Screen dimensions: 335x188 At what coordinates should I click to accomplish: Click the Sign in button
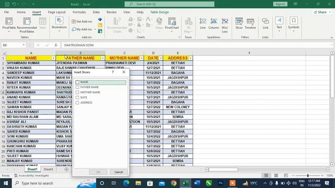[280, 4]
